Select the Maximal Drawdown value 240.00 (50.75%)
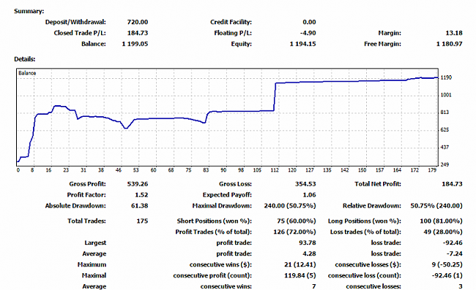The width and height of the screenshot is (476, 290). (x=290, y=206)
